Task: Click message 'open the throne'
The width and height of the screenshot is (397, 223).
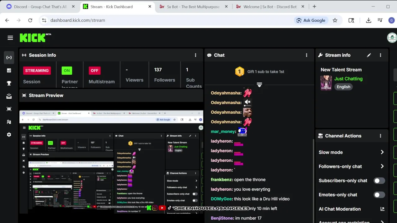Action: pos(250,180)
